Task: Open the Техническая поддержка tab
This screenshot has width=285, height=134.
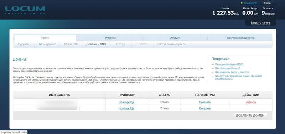Action: pyautogui.click(x=240, y=38)
